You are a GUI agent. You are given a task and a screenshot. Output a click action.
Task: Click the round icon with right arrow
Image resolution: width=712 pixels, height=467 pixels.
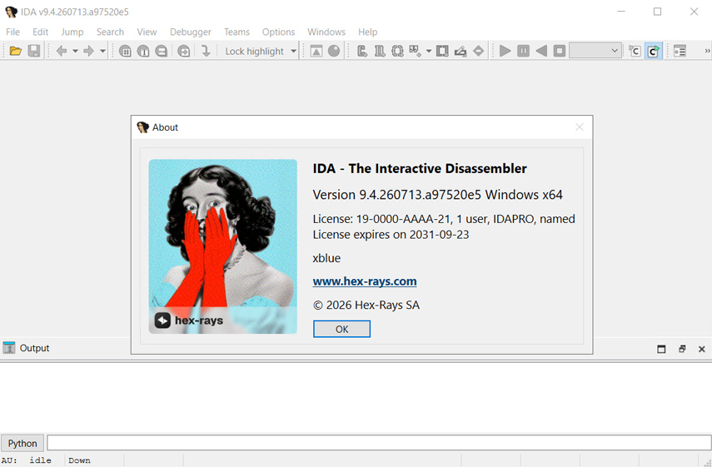(x=183, y=51)
